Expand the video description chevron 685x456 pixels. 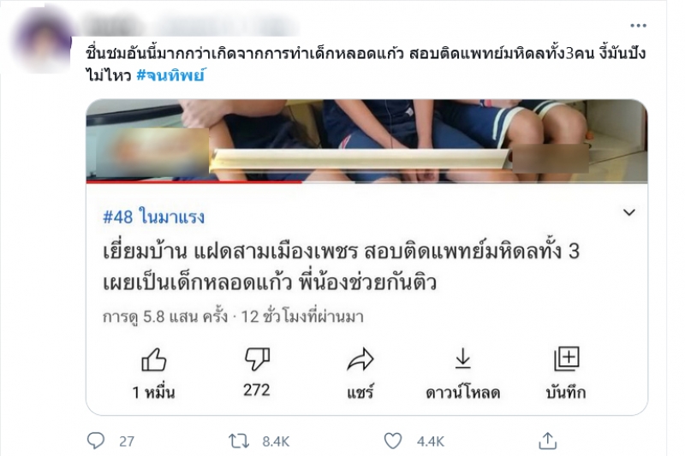(628, 212)
